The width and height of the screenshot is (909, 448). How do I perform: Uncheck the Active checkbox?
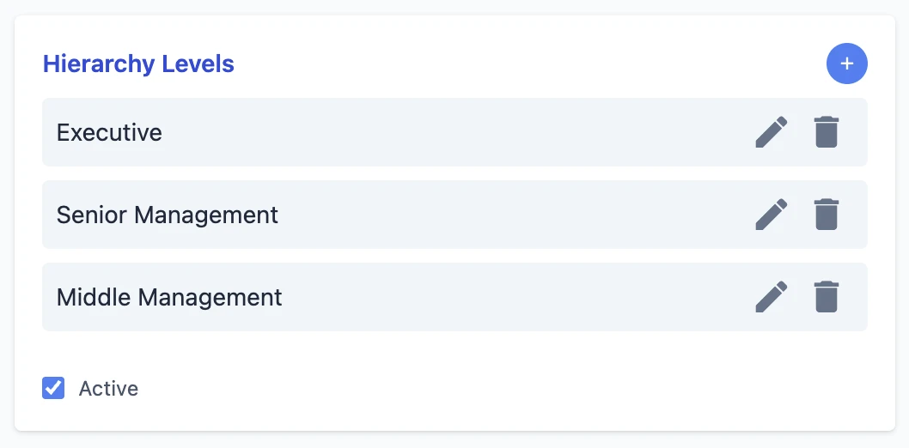click(x=53, y=389)
